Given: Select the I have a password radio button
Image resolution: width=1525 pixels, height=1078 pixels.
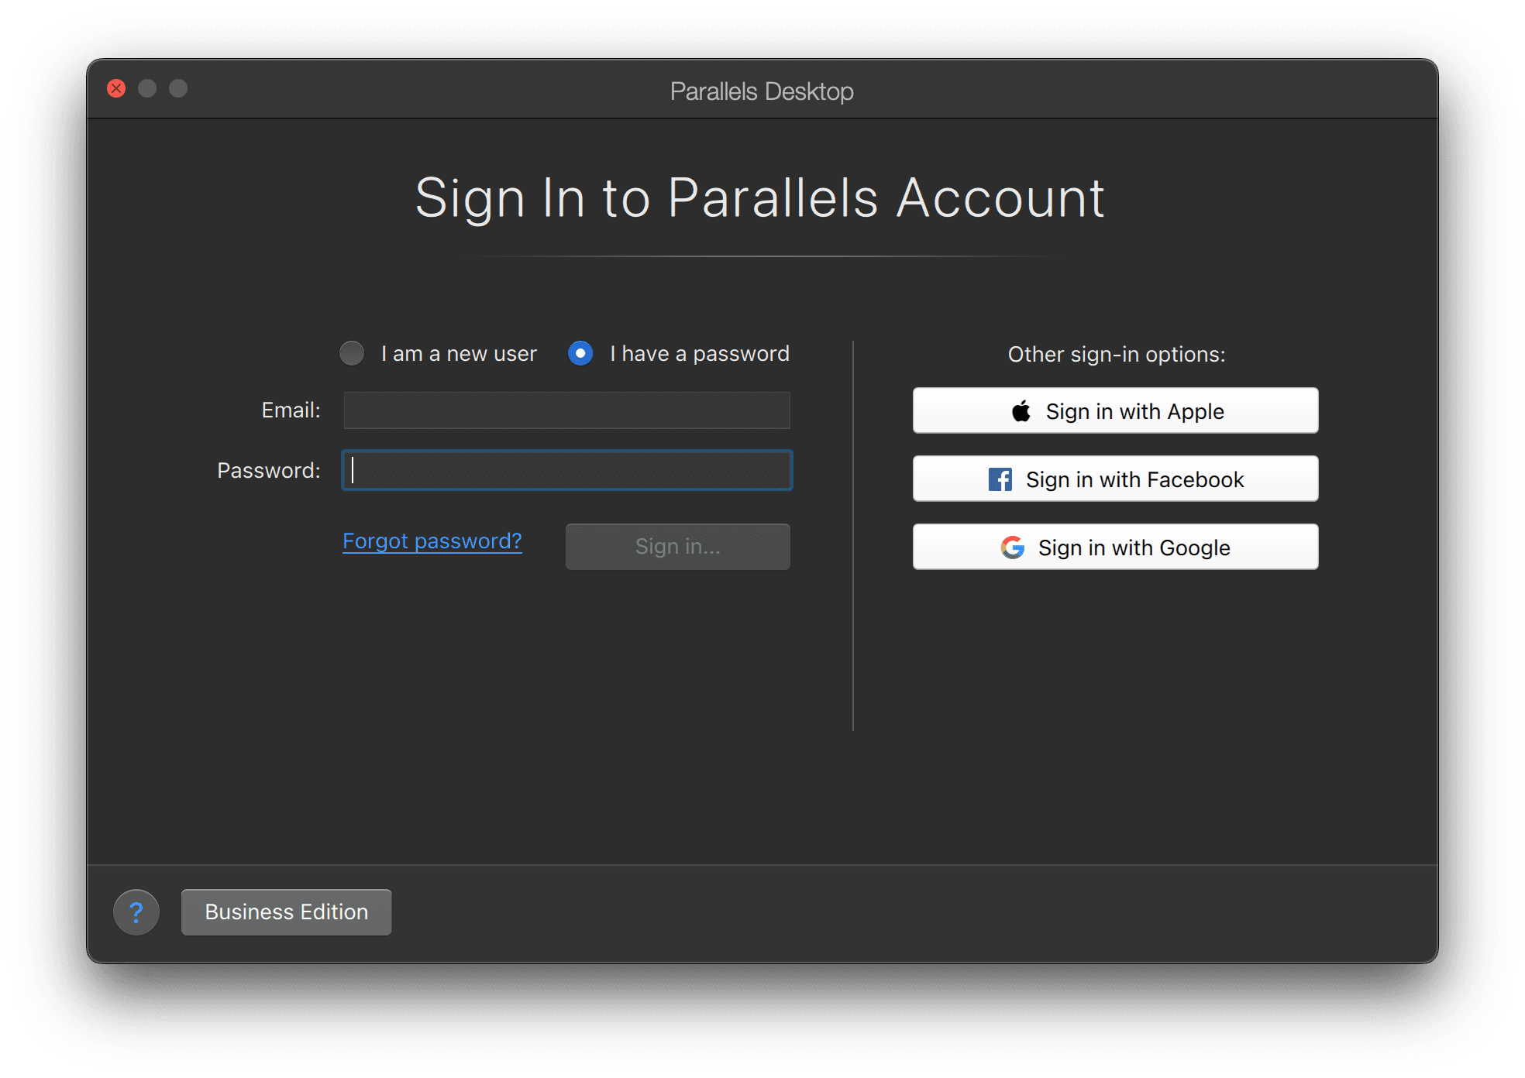Looking at the screenshot, I should (x=580, y=353).
